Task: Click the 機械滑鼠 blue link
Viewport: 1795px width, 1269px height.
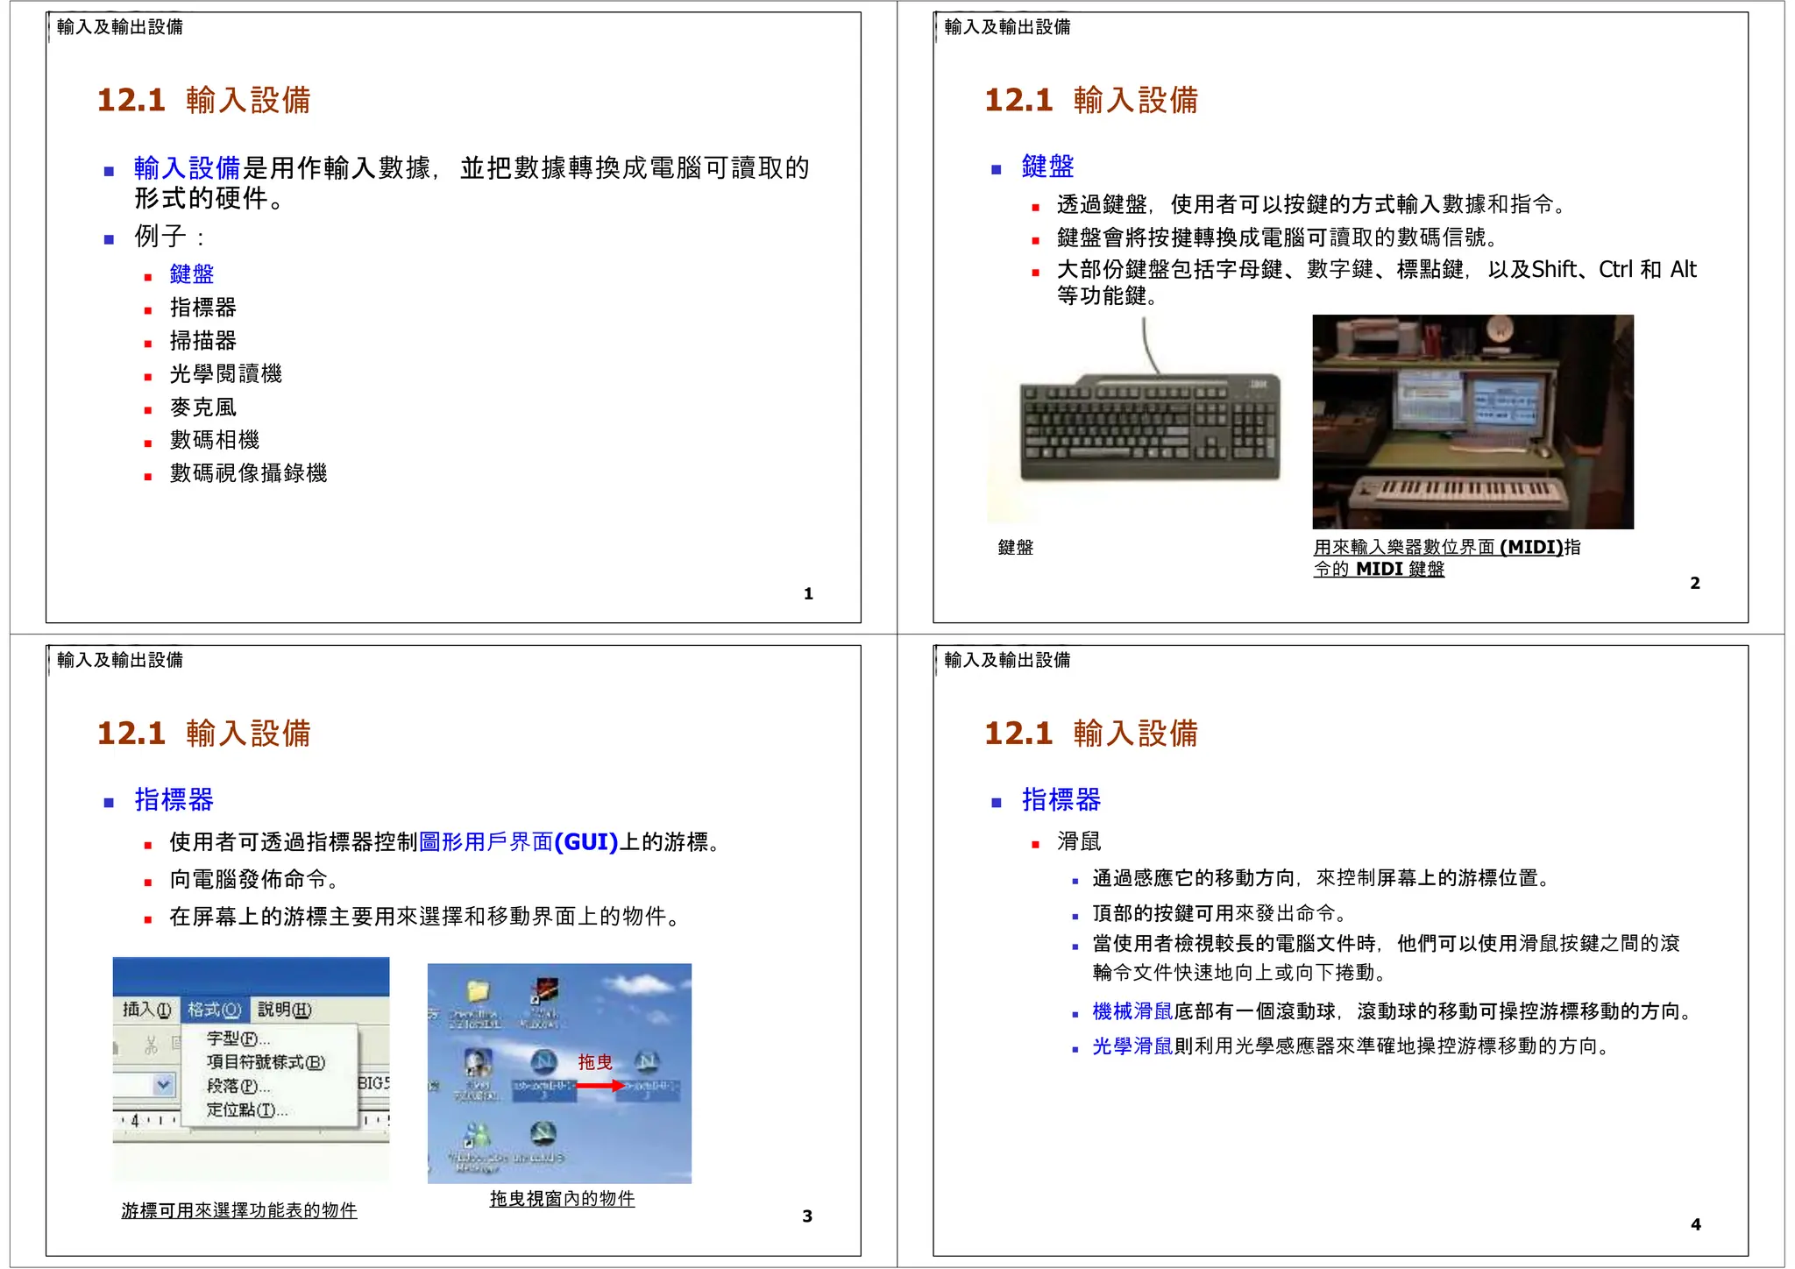Action: (x=1132, y=1011)
